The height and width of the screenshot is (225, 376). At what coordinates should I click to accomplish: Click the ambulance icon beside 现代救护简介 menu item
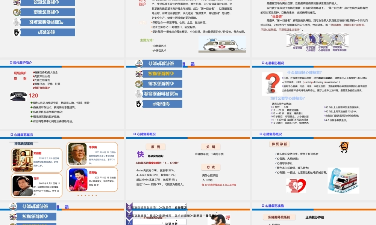coord(139,63)
